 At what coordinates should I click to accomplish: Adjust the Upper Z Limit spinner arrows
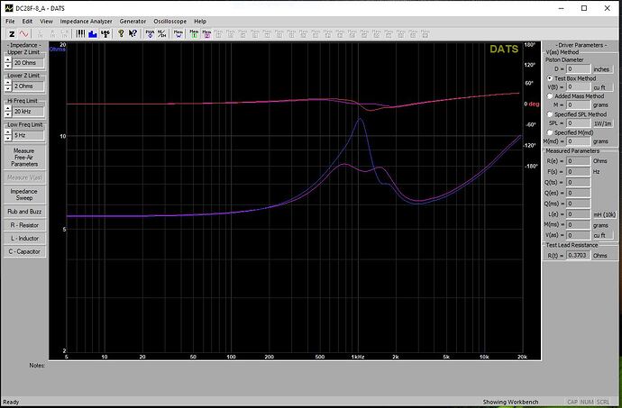coord(8,62)
